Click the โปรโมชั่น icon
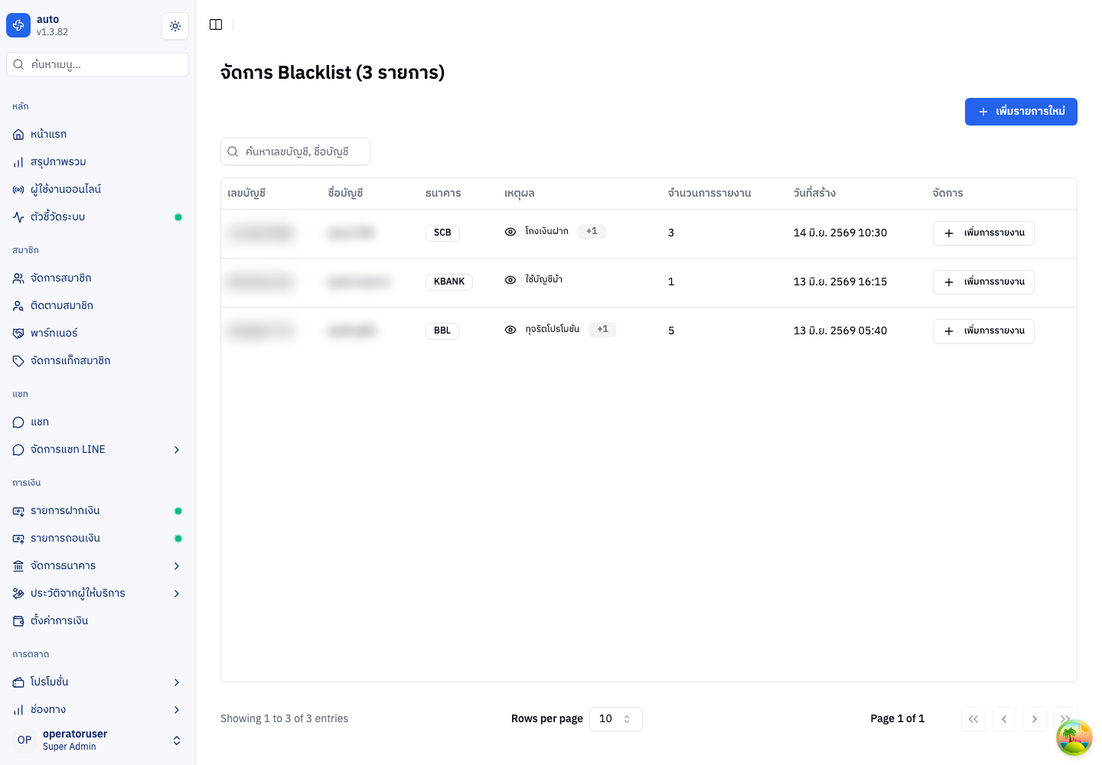 18,682
